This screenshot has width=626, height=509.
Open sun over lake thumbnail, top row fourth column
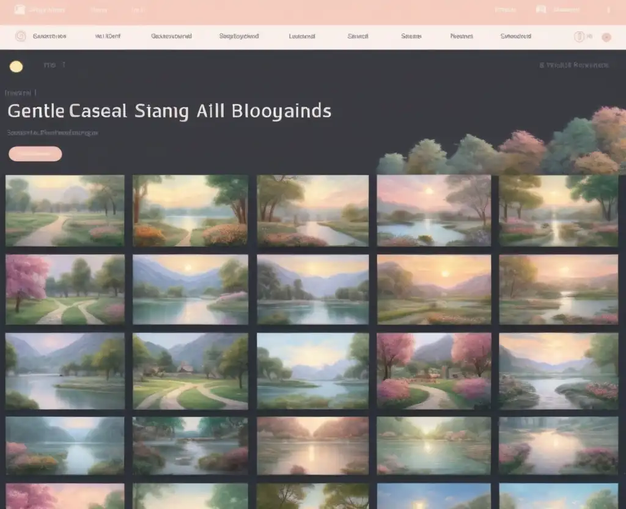433,210
